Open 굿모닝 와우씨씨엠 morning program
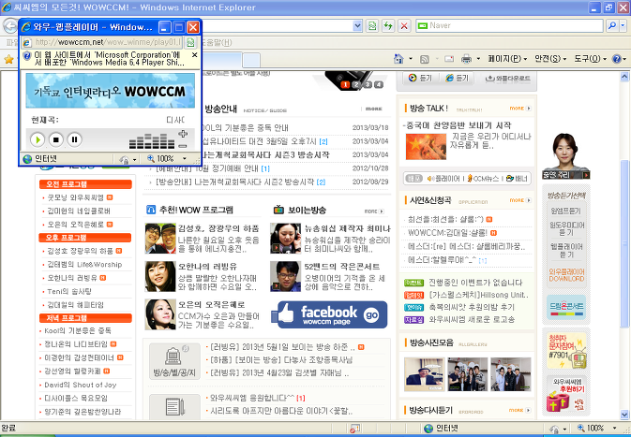The width and height of the screenshot is (631, 437). pyautogui.click(x=76, y=197)
